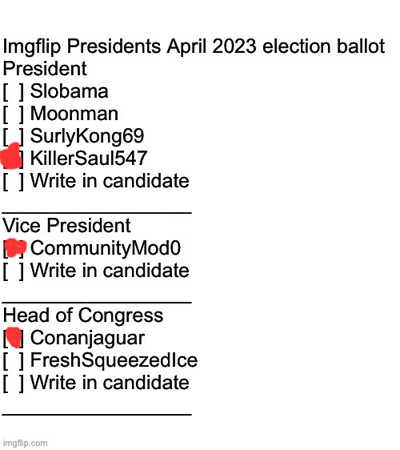Click the Head of Congress write-in line
Viewport: 400px width, 450px height.
tap(97, 415)
